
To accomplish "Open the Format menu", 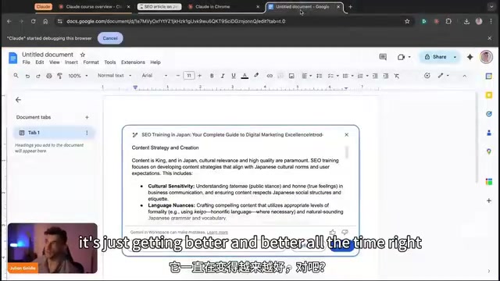I will 91,62.
